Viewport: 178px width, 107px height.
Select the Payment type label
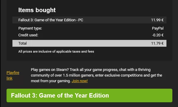pyautogui.click(x=30, y=28)
